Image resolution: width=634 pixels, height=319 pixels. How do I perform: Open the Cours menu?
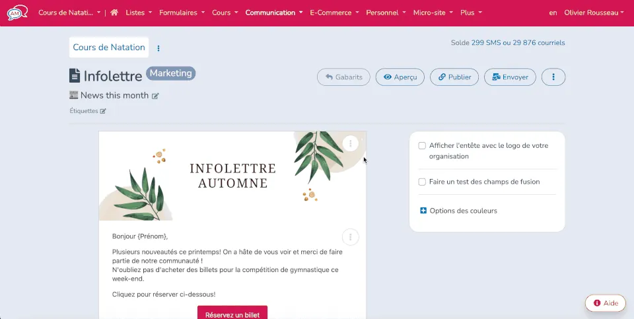coord(225,13)
